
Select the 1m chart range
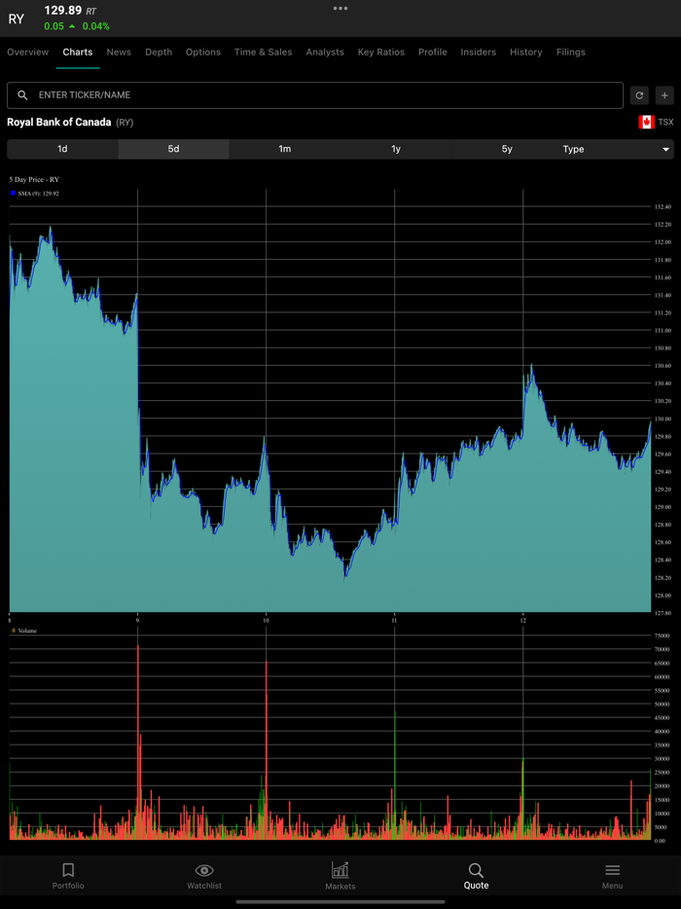coord(285,149)
